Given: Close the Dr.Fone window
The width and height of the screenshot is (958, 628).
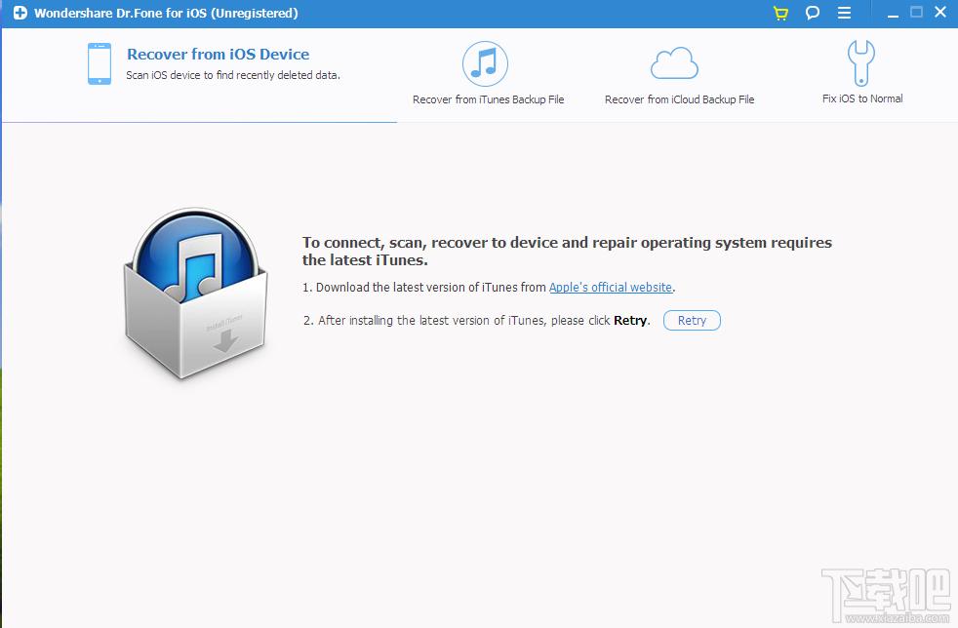Looking at the screenshot, I should (940, 13).
